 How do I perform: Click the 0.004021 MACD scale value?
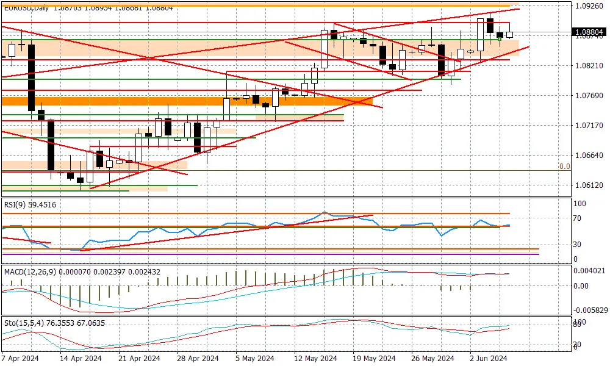(x=590, y=271)
